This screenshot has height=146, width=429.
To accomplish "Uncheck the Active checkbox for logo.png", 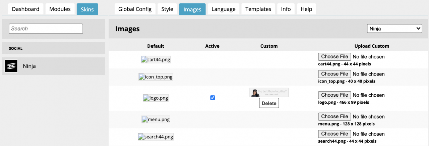I will (x=212, y=98).
